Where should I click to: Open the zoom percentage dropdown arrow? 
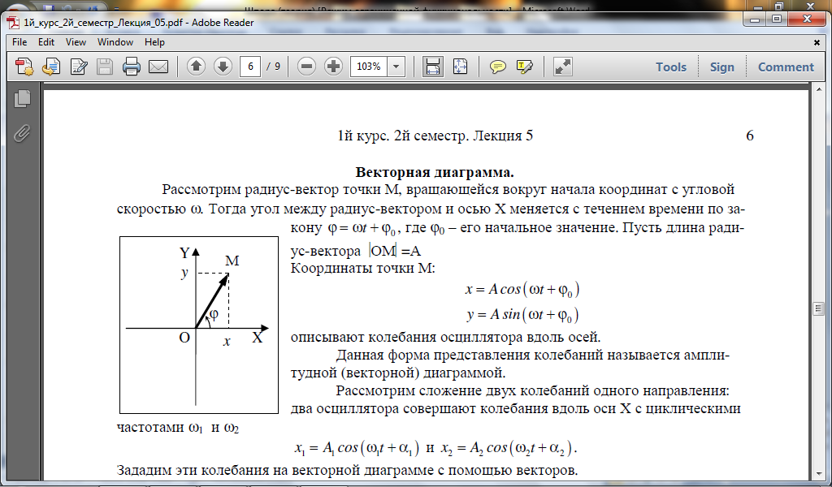click(396, 67)
